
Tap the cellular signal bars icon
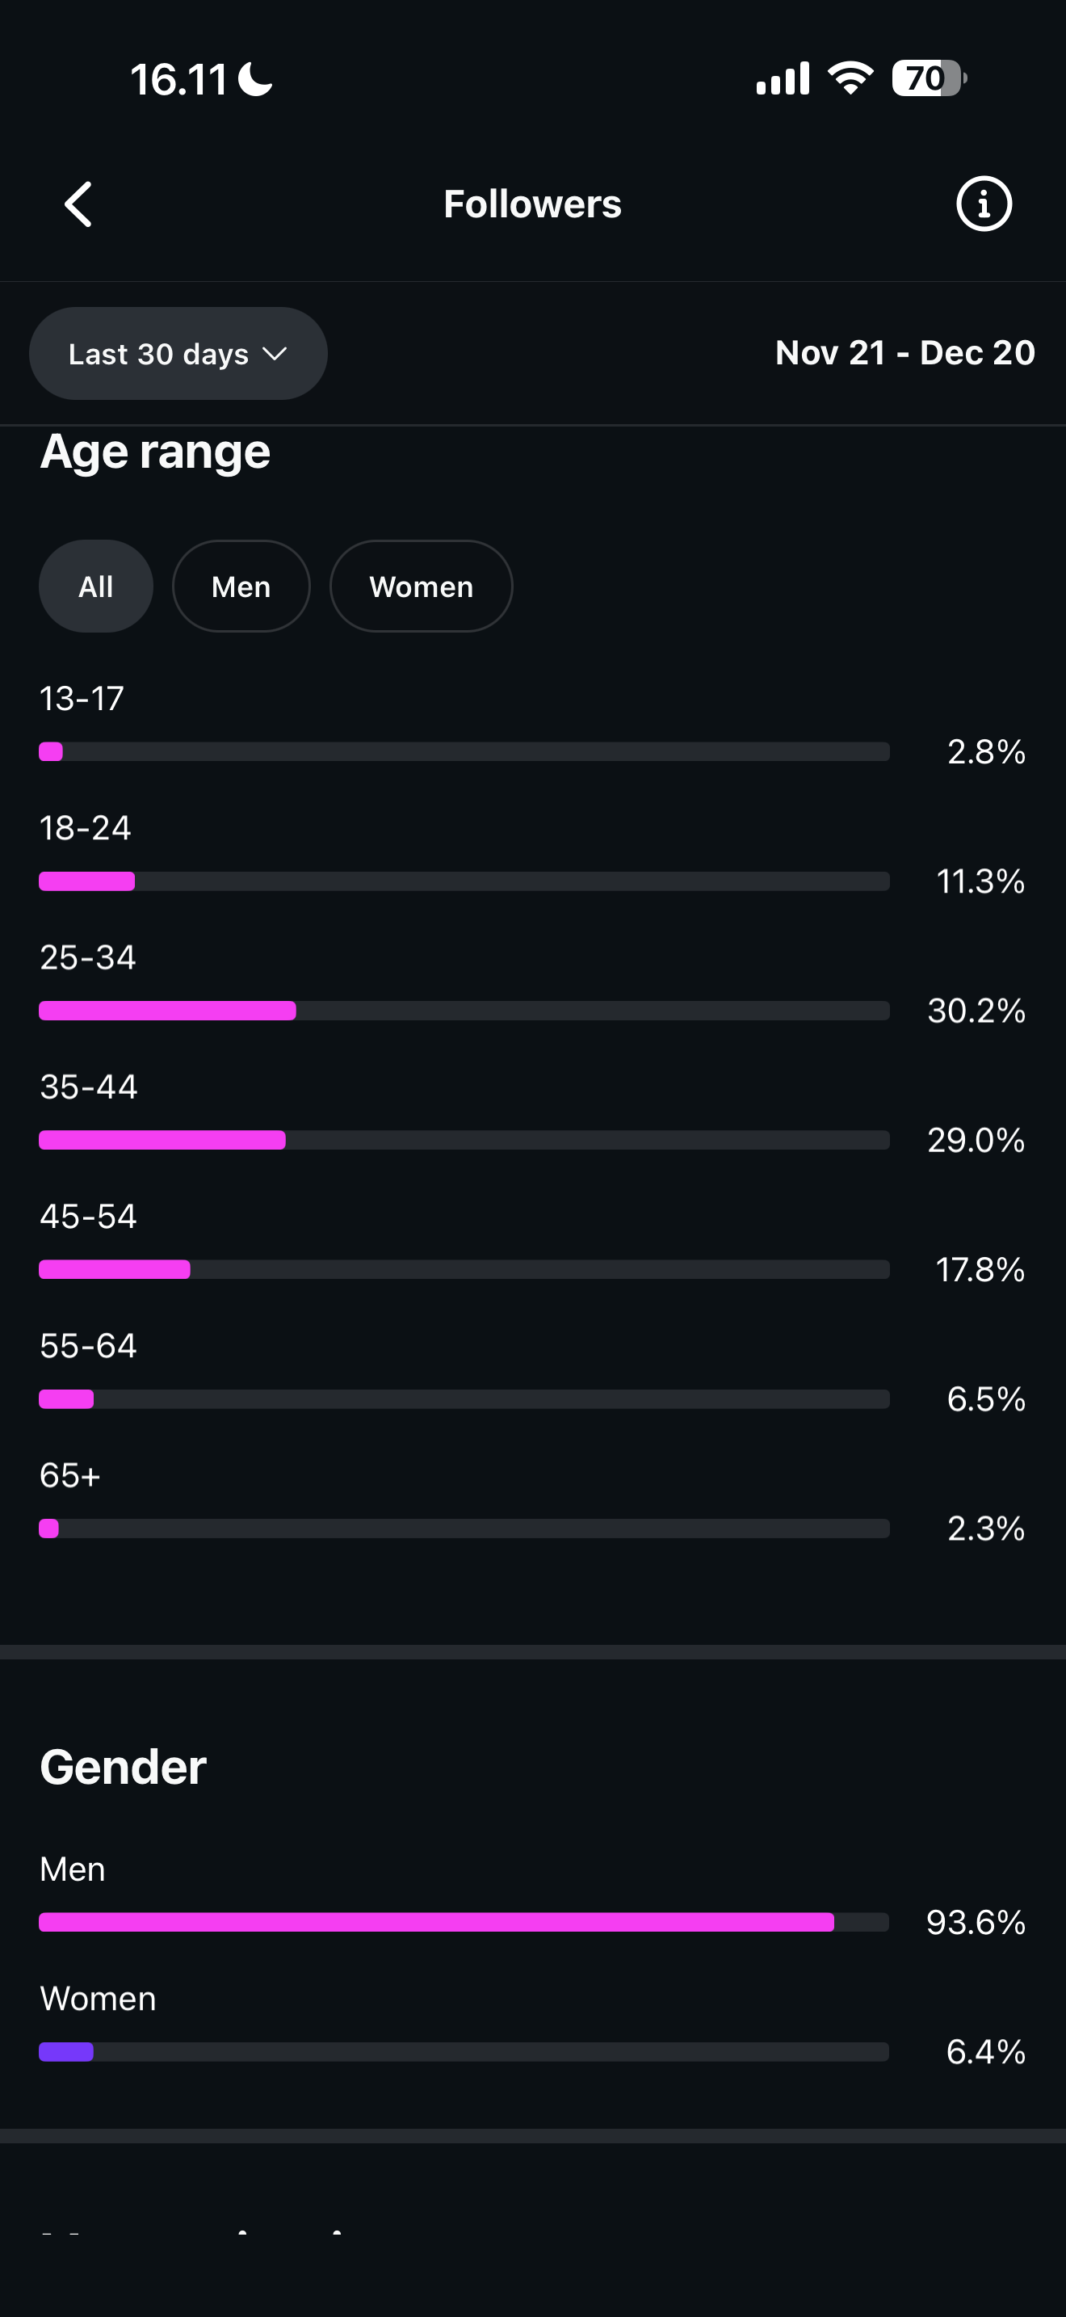[783, 78]
